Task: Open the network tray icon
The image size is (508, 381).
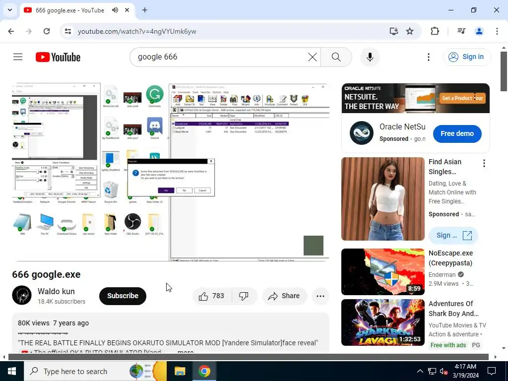Action: pyautogui.click(x=432, y=371)
